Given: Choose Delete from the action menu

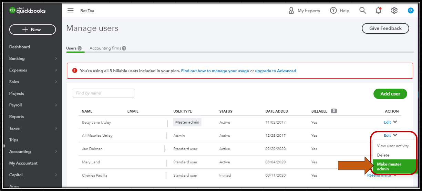Looking at the screenshot, I should pyautogui.click(x=383, y=155).
